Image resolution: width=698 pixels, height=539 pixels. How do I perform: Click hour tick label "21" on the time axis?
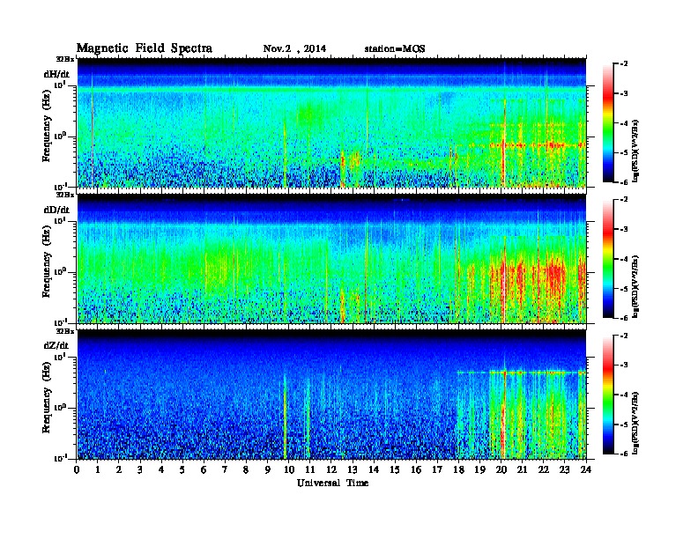522,469
